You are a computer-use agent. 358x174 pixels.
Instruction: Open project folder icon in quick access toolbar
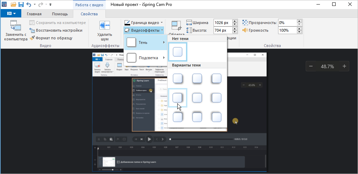(x=14, y=4)
